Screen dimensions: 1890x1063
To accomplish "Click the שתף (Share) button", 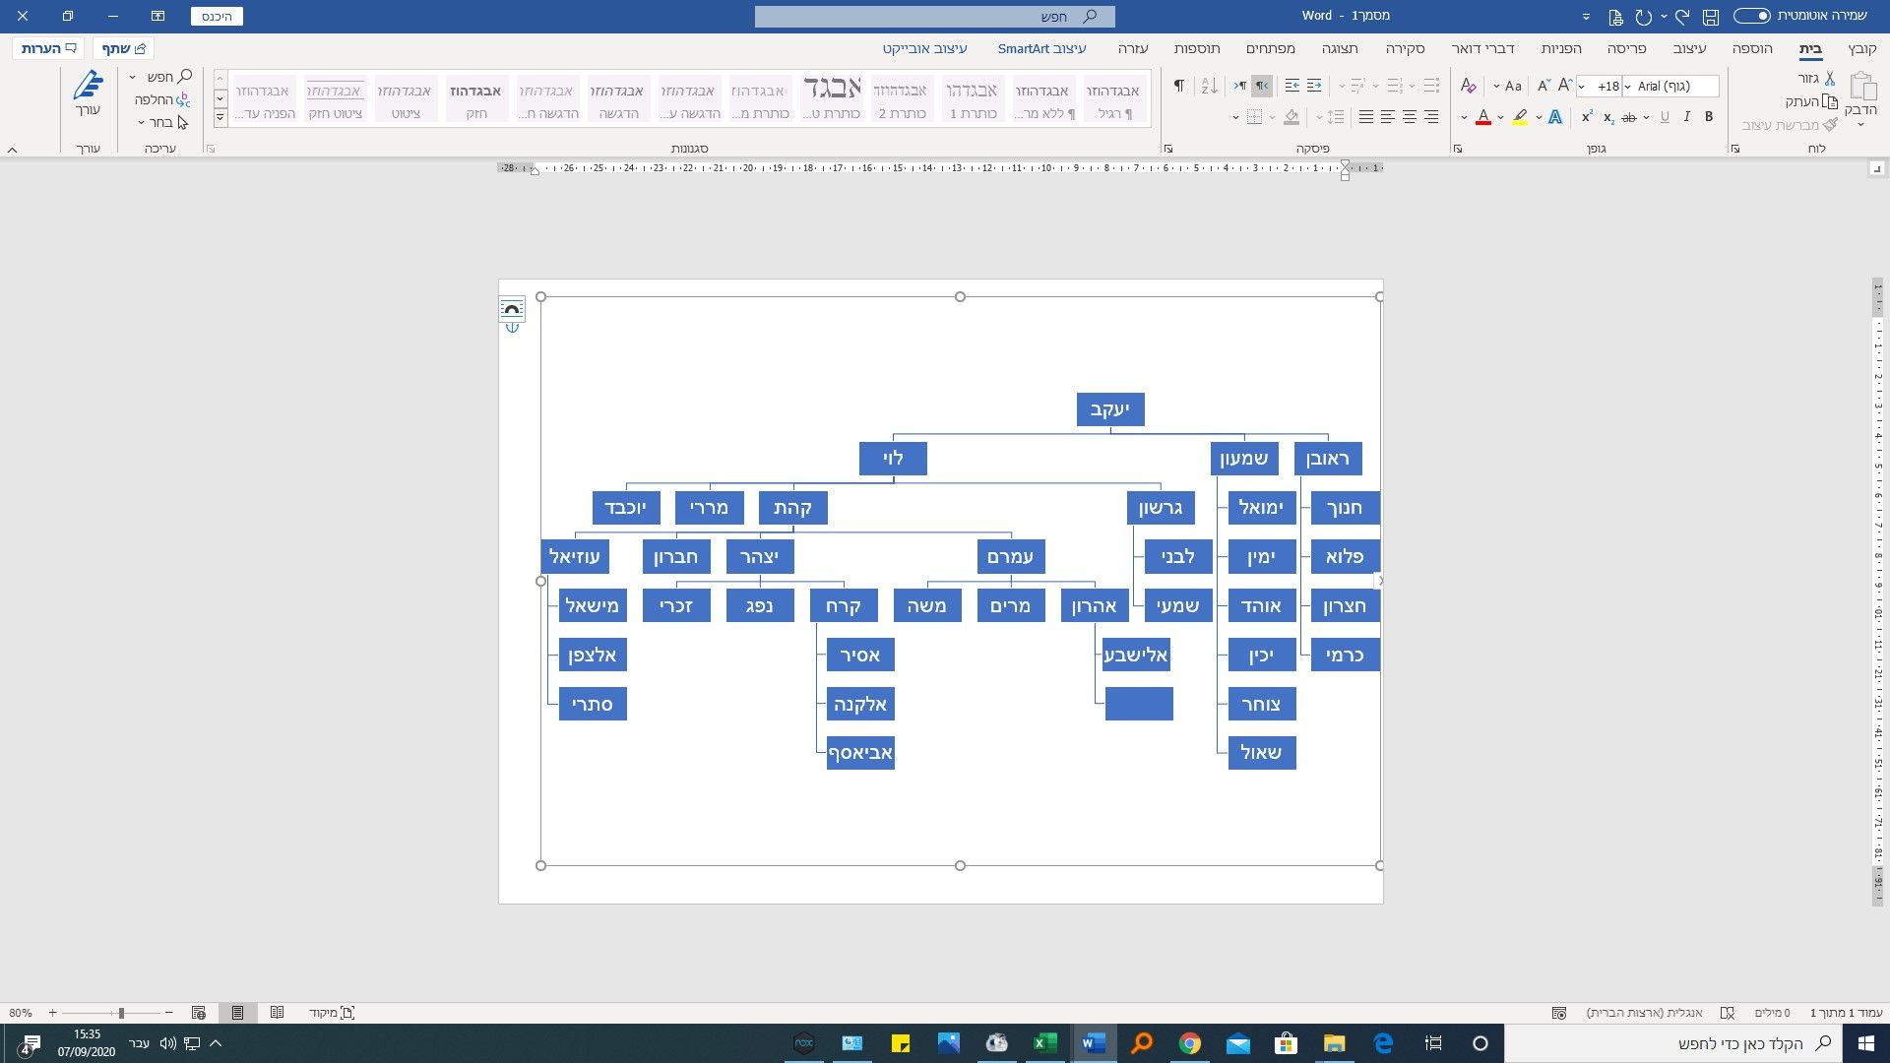I will (x=123, y=48).
